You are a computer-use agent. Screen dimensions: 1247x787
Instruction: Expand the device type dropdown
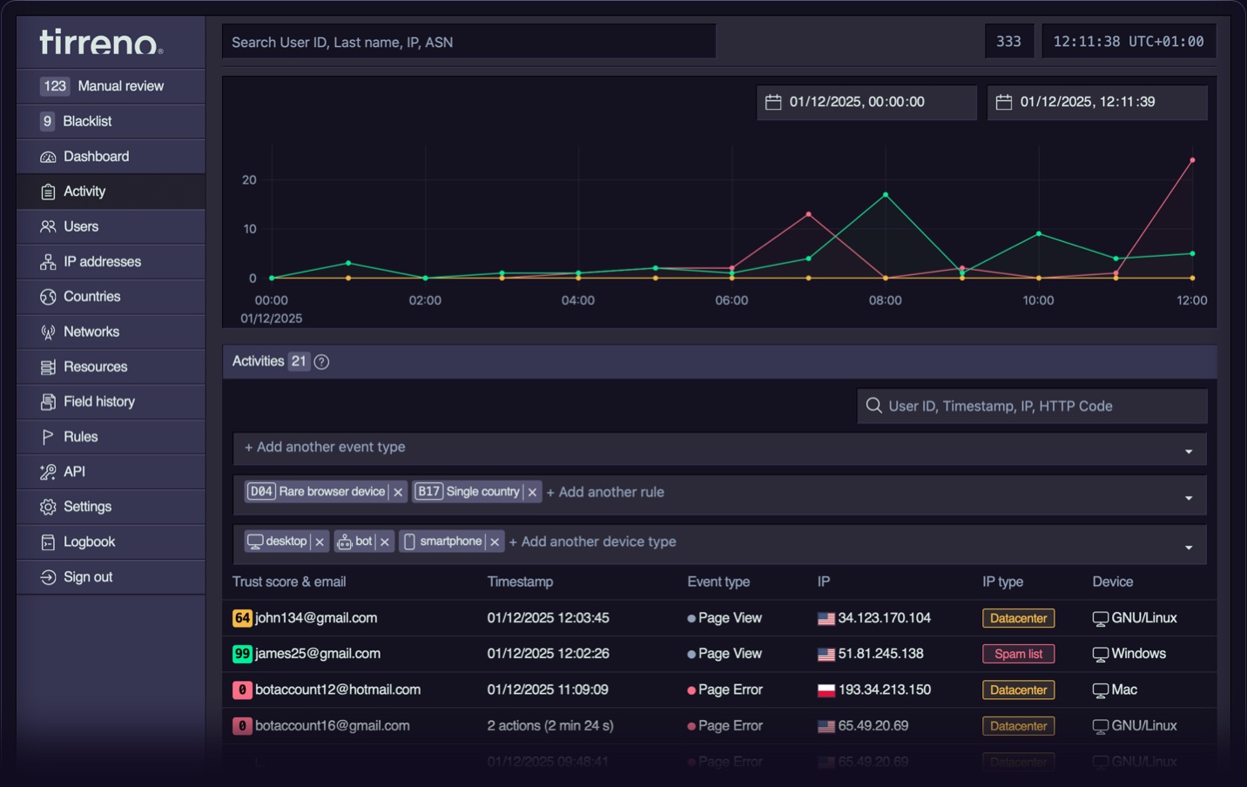(x=1188, y=546)
